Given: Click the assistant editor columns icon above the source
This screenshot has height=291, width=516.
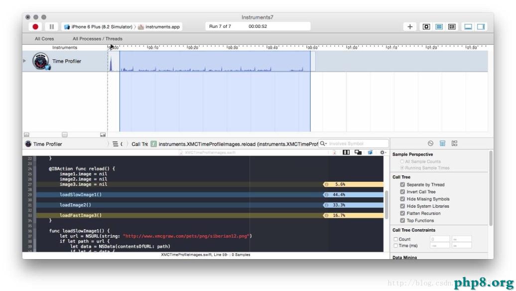Looking at the screenshot, I should pyautogui.click(x=346, y=151).
